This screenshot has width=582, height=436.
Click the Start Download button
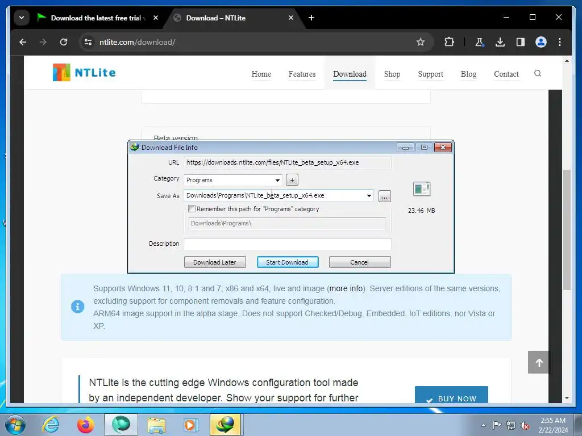[287, 262]
